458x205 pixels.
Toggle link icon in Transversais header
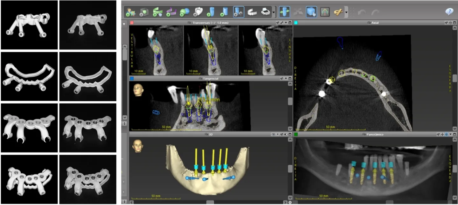[x=282, y=23]
